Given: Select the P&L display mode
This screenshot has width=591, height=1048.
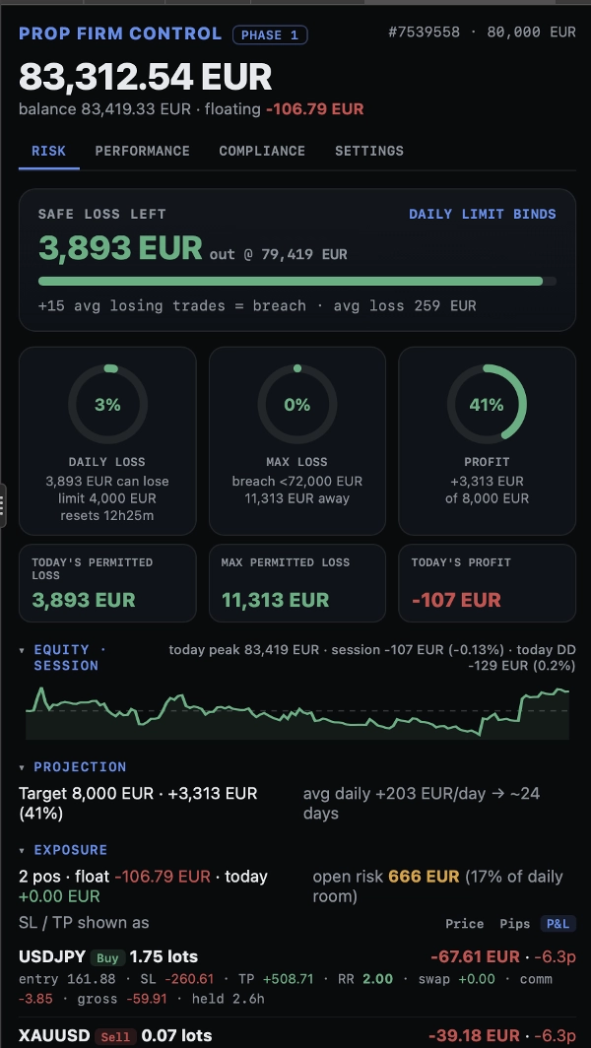Looking at the screenshot, I should 558,924.
